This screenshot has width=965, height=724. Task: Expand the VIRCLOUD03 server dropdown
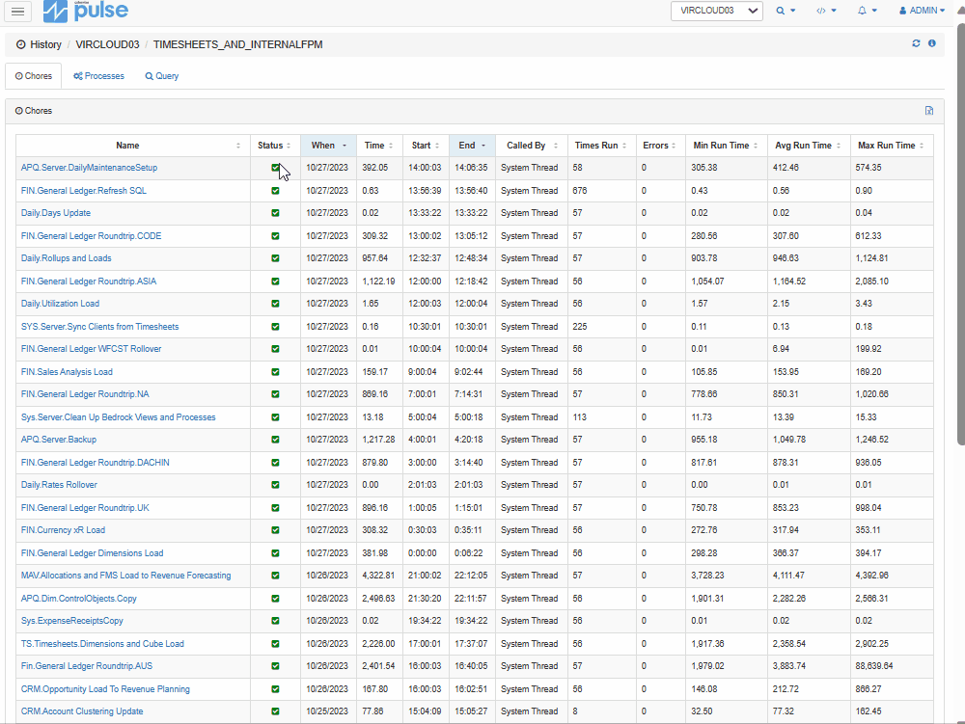(716, 11)
